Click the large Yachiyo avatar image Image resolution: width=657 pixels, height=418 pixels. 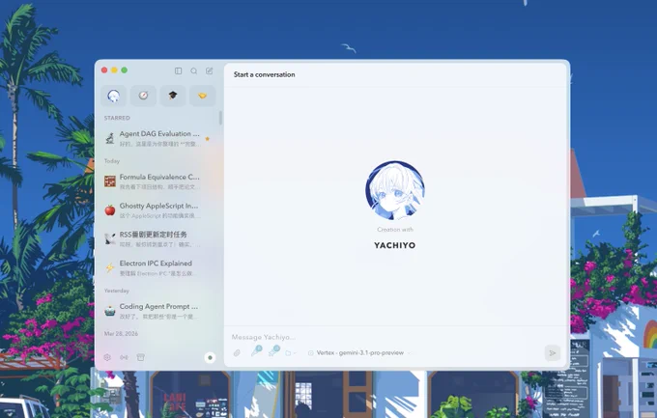(x=395, y=190)
